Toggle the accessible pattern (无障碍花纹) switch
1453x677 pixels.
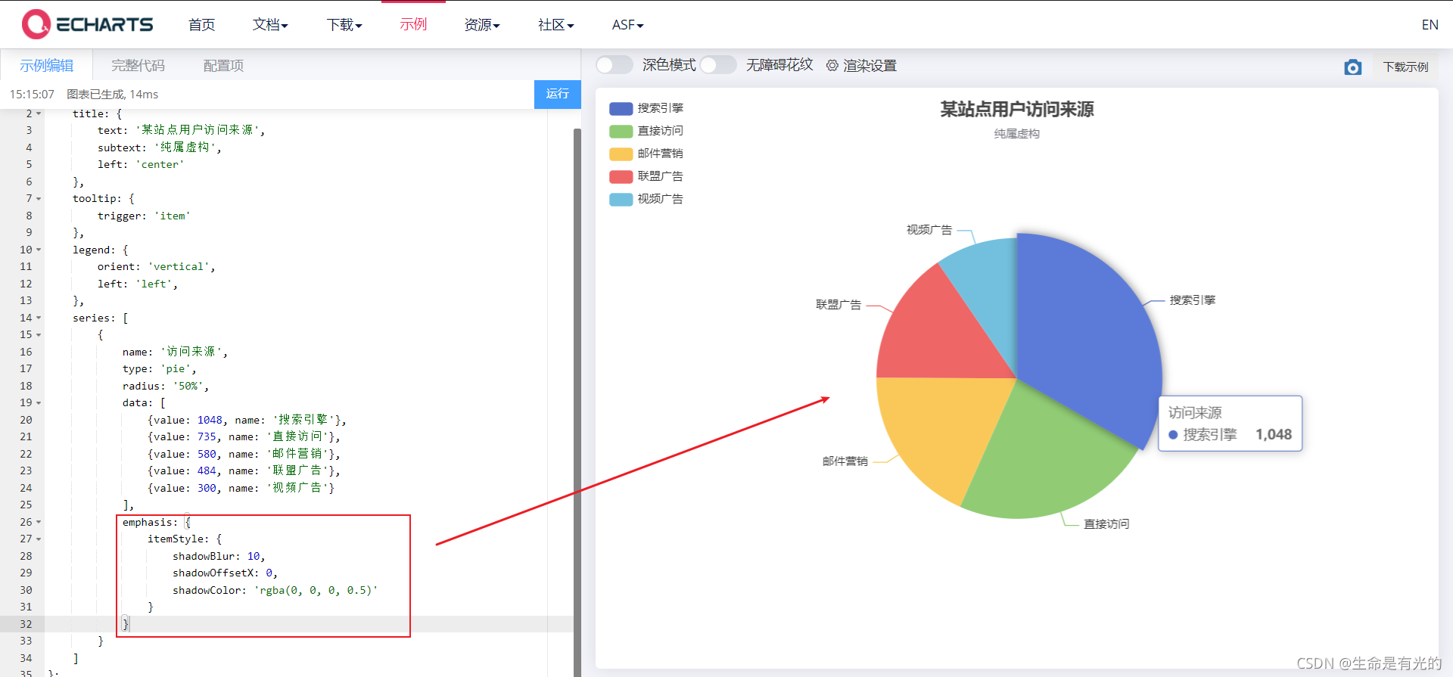717,65
